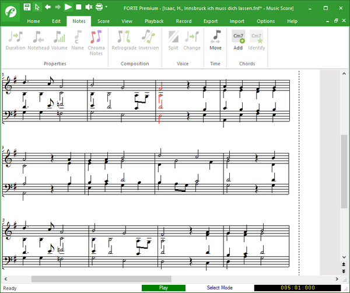Screen dimensions: 350x293
Task: Stop playback with the square icon
Action: [x=78, y=7]
